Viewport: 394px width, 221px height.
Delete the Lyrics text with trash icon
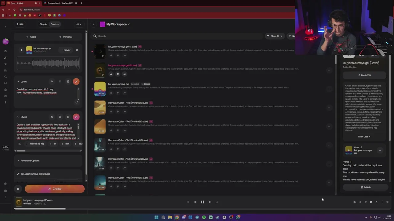[68, 82]
